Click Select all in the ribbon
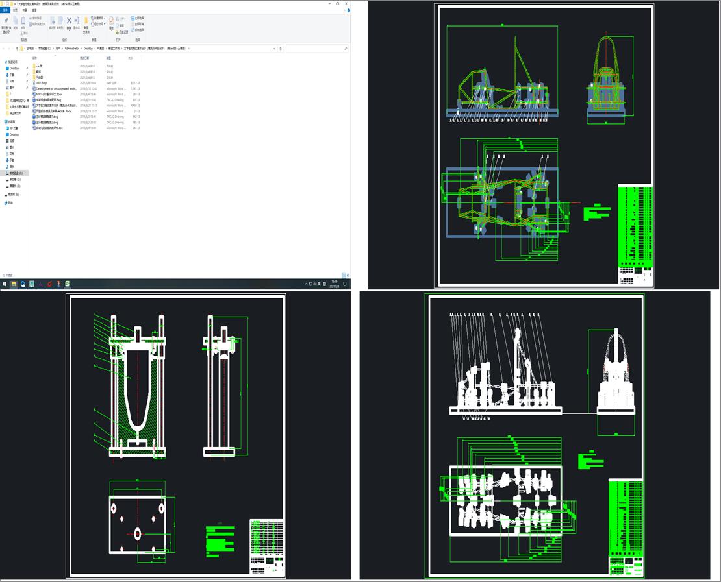The image size is (721, 582). [138, 18]
